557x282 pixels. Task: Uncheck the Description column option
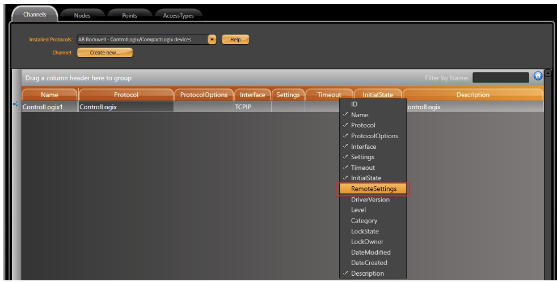[373, 274]
